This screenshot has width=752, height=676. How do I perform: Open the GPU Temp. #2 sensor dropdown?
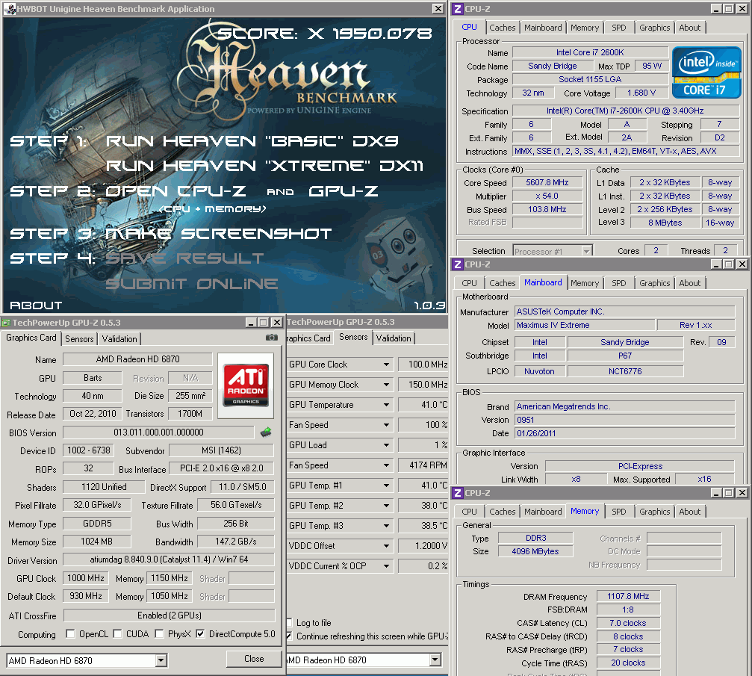click(386, 506)
